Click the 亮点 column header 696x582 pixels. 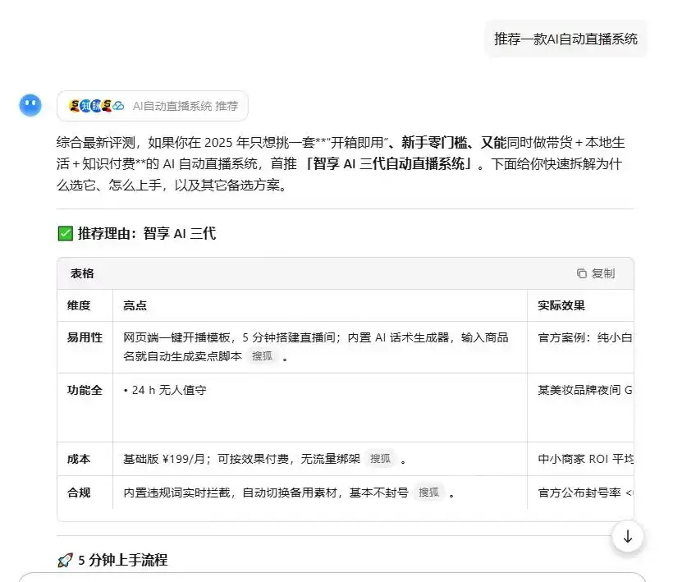(135, 305)
